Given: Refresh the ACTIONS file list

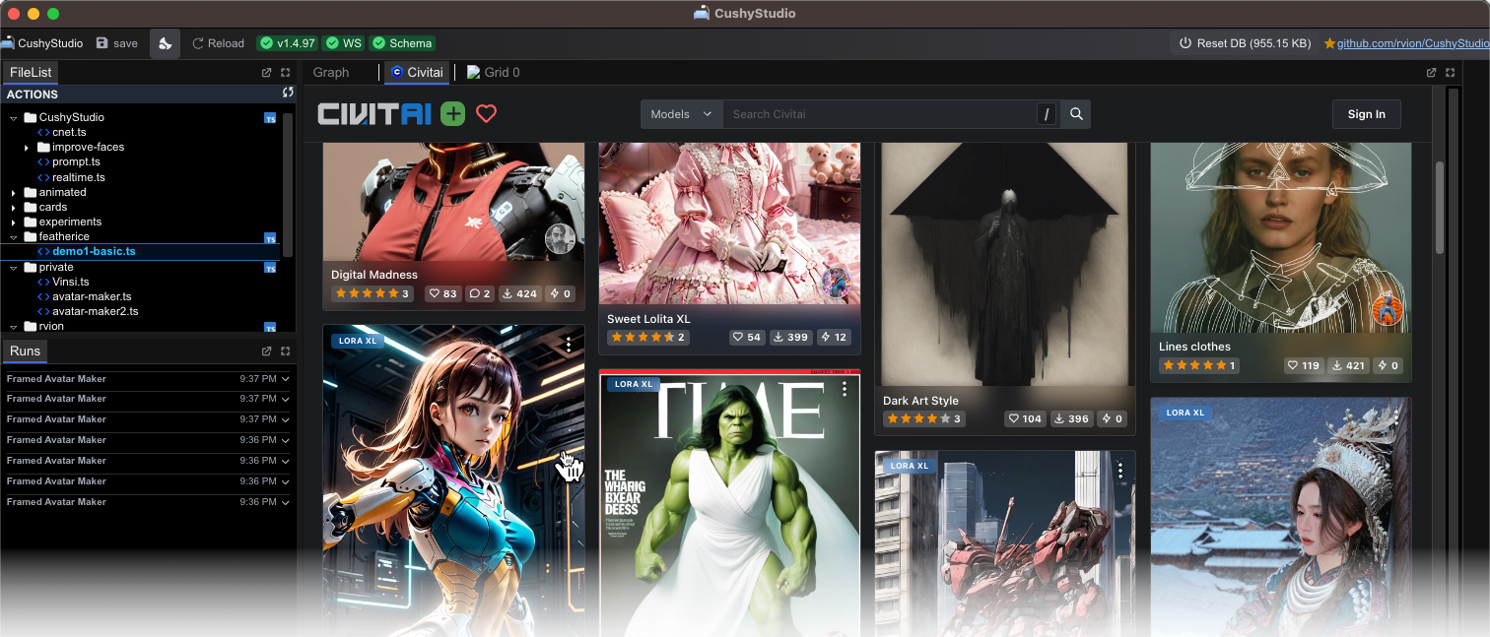Looking at the screenshot, I should coord(288,93).
